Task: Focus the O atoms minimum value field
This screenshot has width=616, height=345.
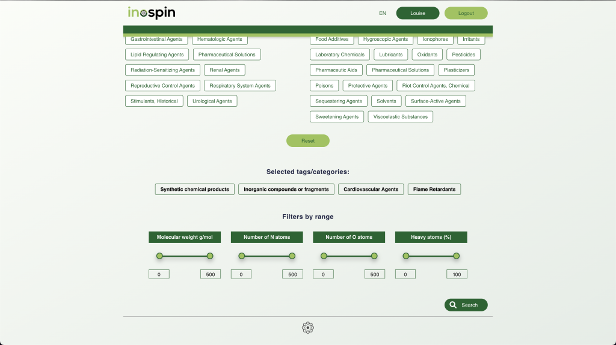Action: coord(323,274)
